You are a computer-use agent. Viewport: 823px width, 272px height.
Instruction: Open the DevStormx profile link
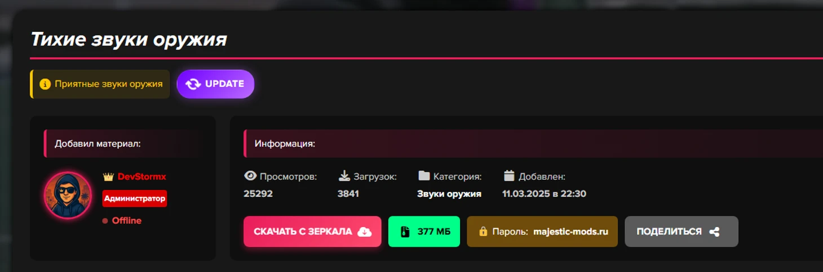point(142,176)
